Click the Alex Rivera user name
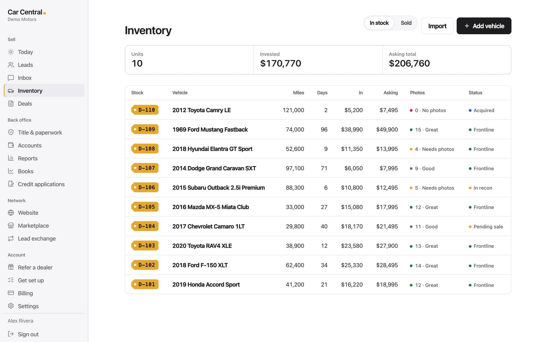The width and height of the screenshot is (548, 342). coord(20,321)
